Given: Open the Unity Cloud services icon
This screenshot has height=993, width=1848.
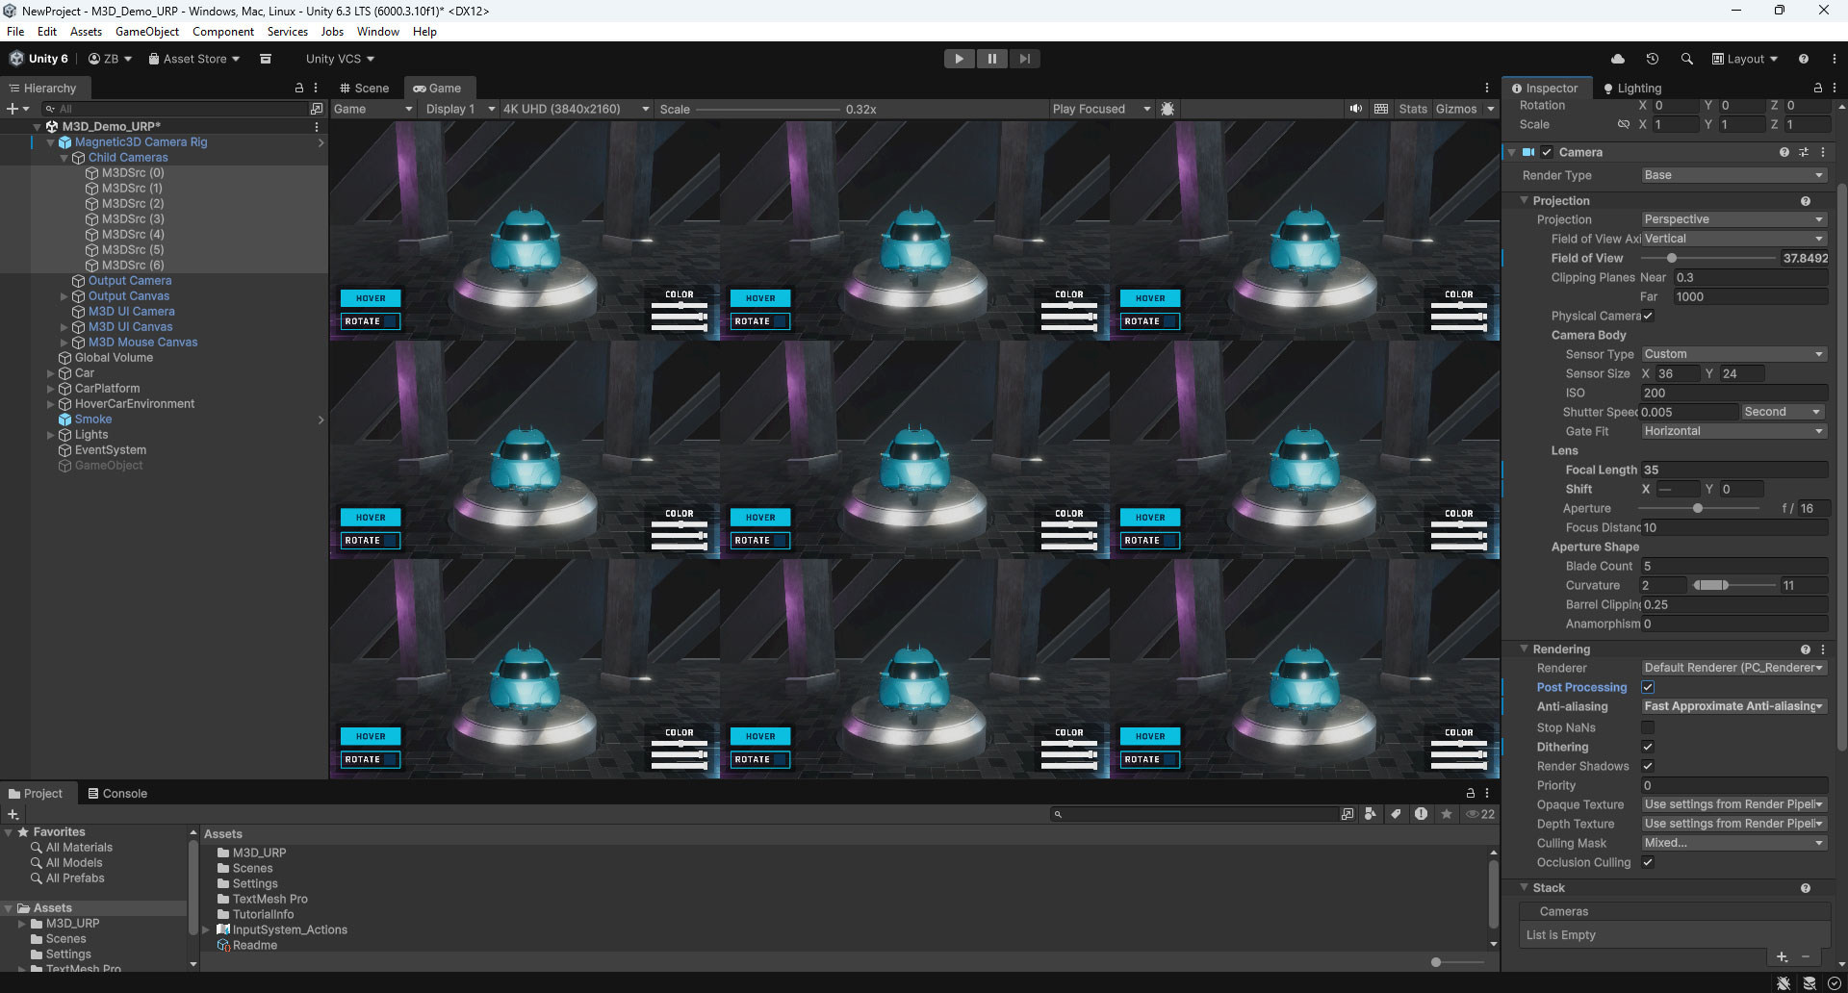Looking at the screenshot, I should pyautogui.click(x=1618, y=59).
